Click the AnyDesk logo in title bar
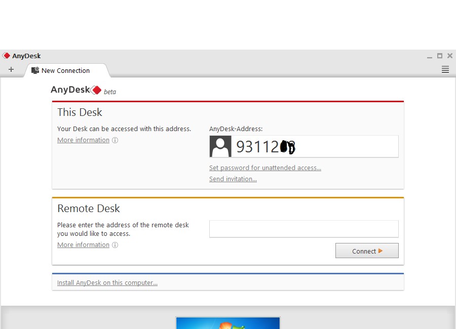 [7, 56]
